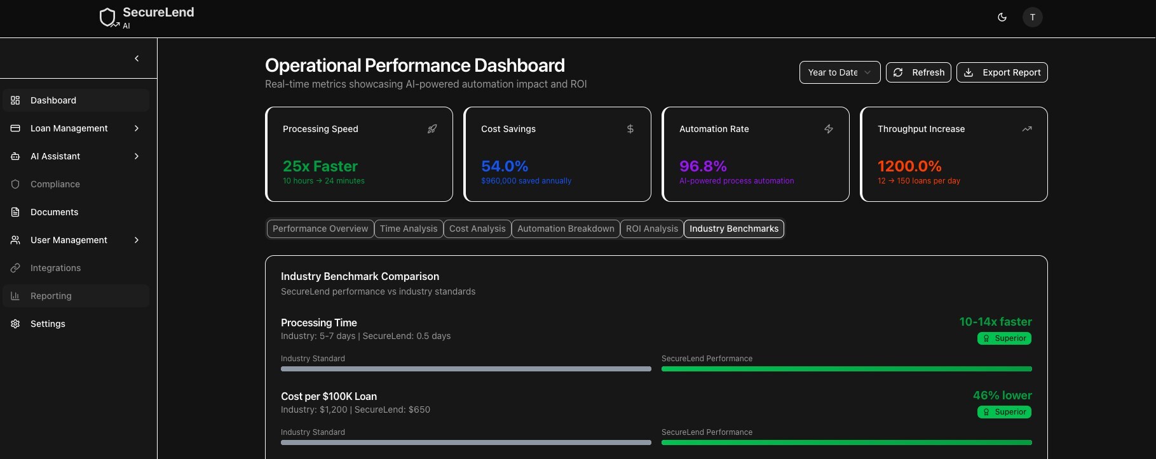Switch to the ROI Analysis tab

pos(651,229)
